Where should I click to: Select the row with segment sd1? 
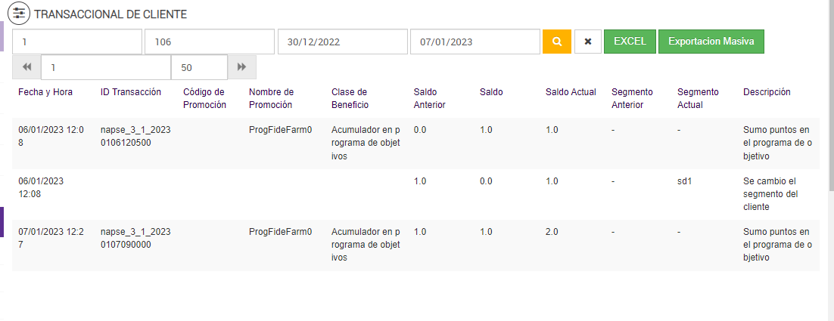[415, 194]
